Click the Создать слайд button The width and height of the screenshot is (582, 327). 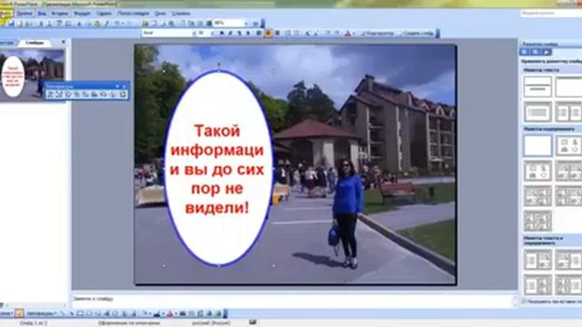tap(416, 33)
